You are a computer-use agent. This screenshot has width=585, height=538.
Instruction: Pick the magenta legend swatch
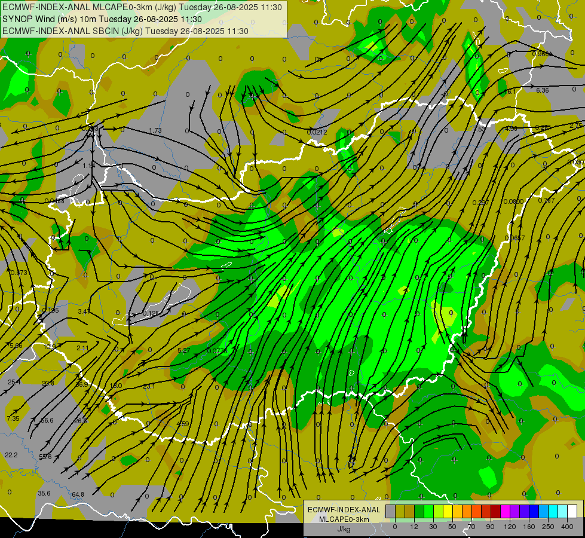tap(506, 511)
